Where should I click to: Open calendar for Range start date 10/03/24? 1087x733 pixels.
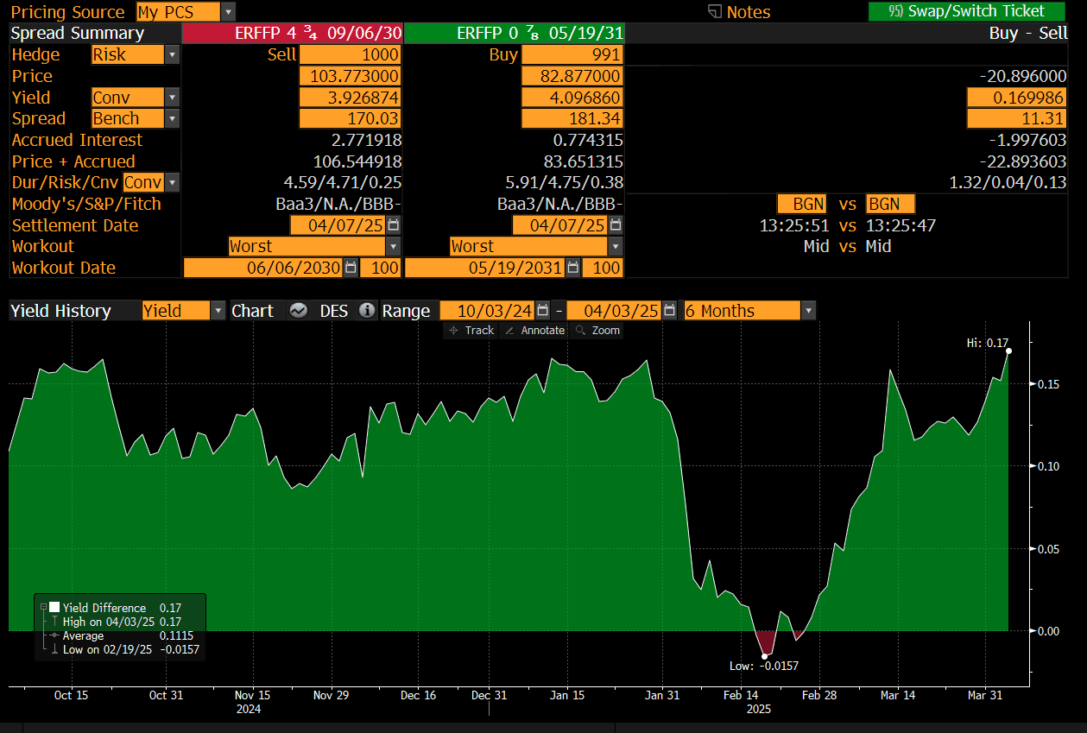point(542,311)
